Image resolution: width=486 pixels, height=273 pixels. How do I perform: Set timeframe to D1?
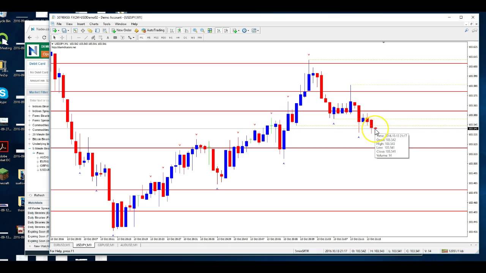185,38
